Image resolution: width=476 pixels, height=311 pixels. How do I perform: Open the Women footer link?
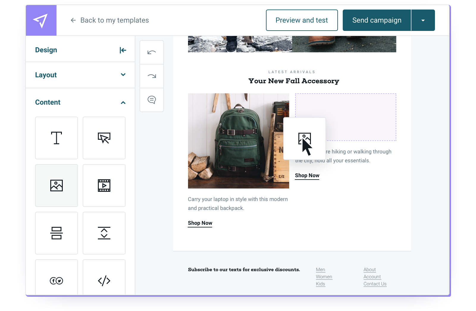coord(324,277)
